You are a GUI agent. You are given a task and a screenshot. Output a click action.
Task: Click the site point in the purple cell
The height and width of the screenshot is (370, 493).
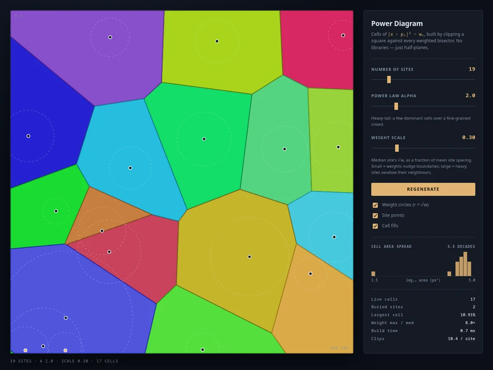110,37
